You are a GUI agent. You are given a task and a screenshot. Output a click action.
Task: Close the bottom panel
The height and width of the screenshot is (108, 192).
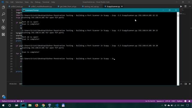[190, 84]
